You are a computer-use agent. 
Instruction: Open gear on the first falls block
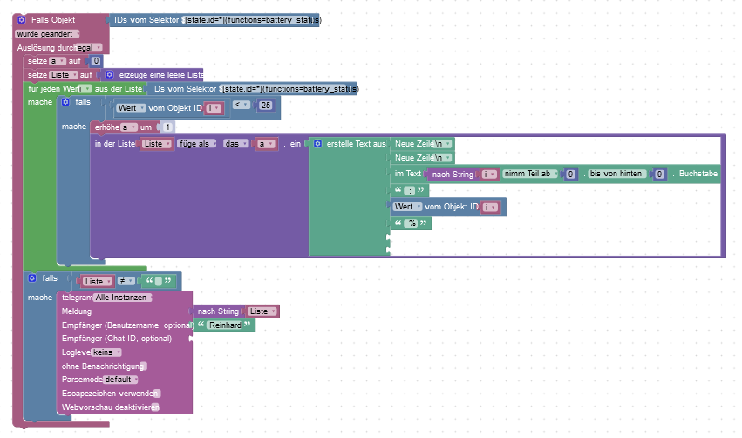[x=65, y=102]
